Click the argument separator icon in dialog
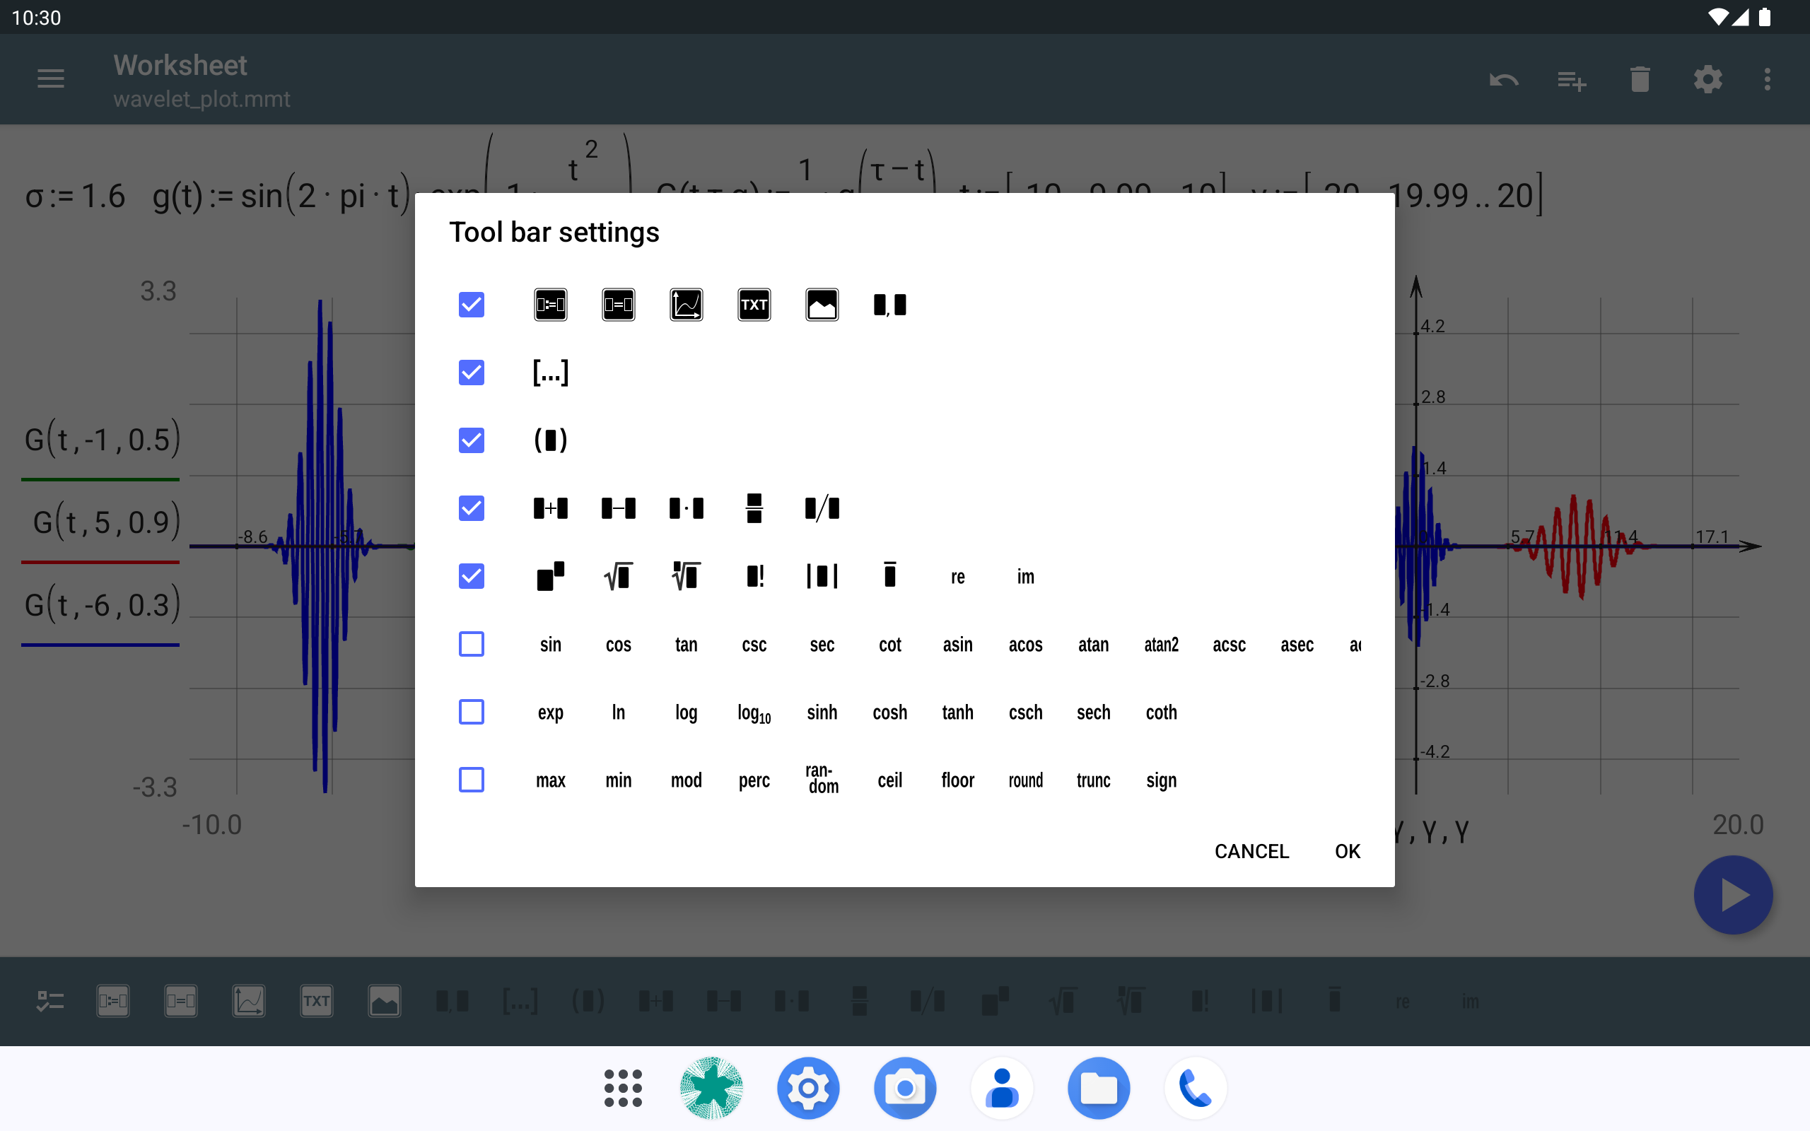Viewport: 1810px width, 1131px height. pyautogui.click(x=890, y=305)
